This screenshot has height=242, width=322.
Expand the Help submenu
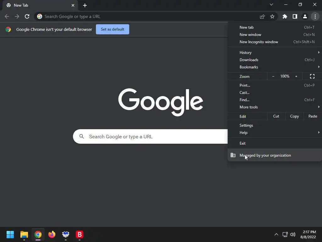[275, 133]
